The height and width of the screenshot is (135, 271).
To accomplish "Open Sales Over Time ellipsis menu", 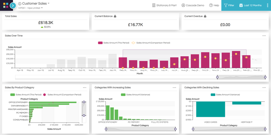I will point(264,36).
